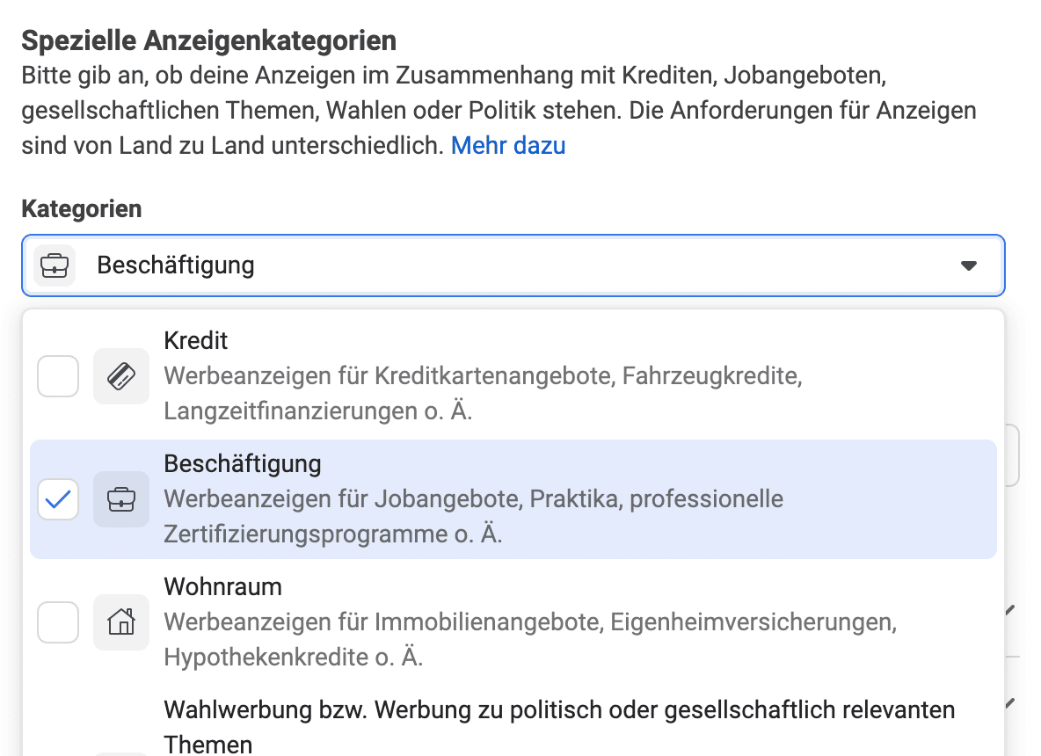Screen dimensions: 1041x756
Task: Choose the highlighted Beschäftigung list entry title
Action: [243, 463]
